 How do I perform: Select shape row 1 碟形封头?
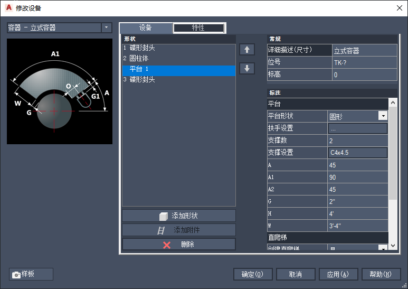click(x=179, y=48)
